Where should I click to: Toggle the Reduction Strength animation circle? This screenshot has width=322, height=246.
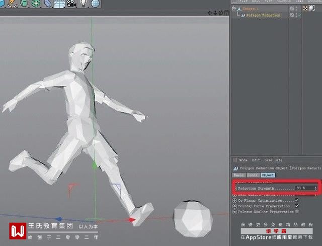pos(235,188)
